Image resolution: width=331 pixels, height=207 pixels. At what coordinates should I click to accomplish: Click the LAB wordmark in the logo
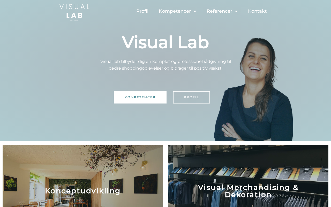pos(74,15)
